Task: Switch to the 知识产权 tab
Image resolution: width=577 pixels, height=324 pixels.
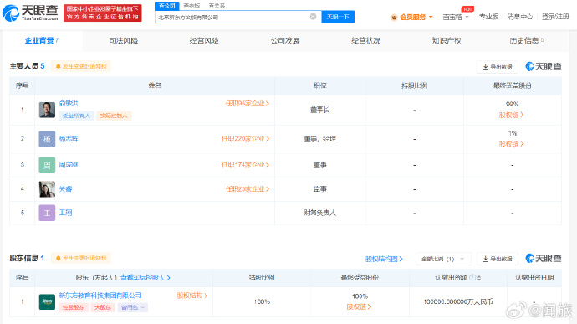Action: [447, 40]
